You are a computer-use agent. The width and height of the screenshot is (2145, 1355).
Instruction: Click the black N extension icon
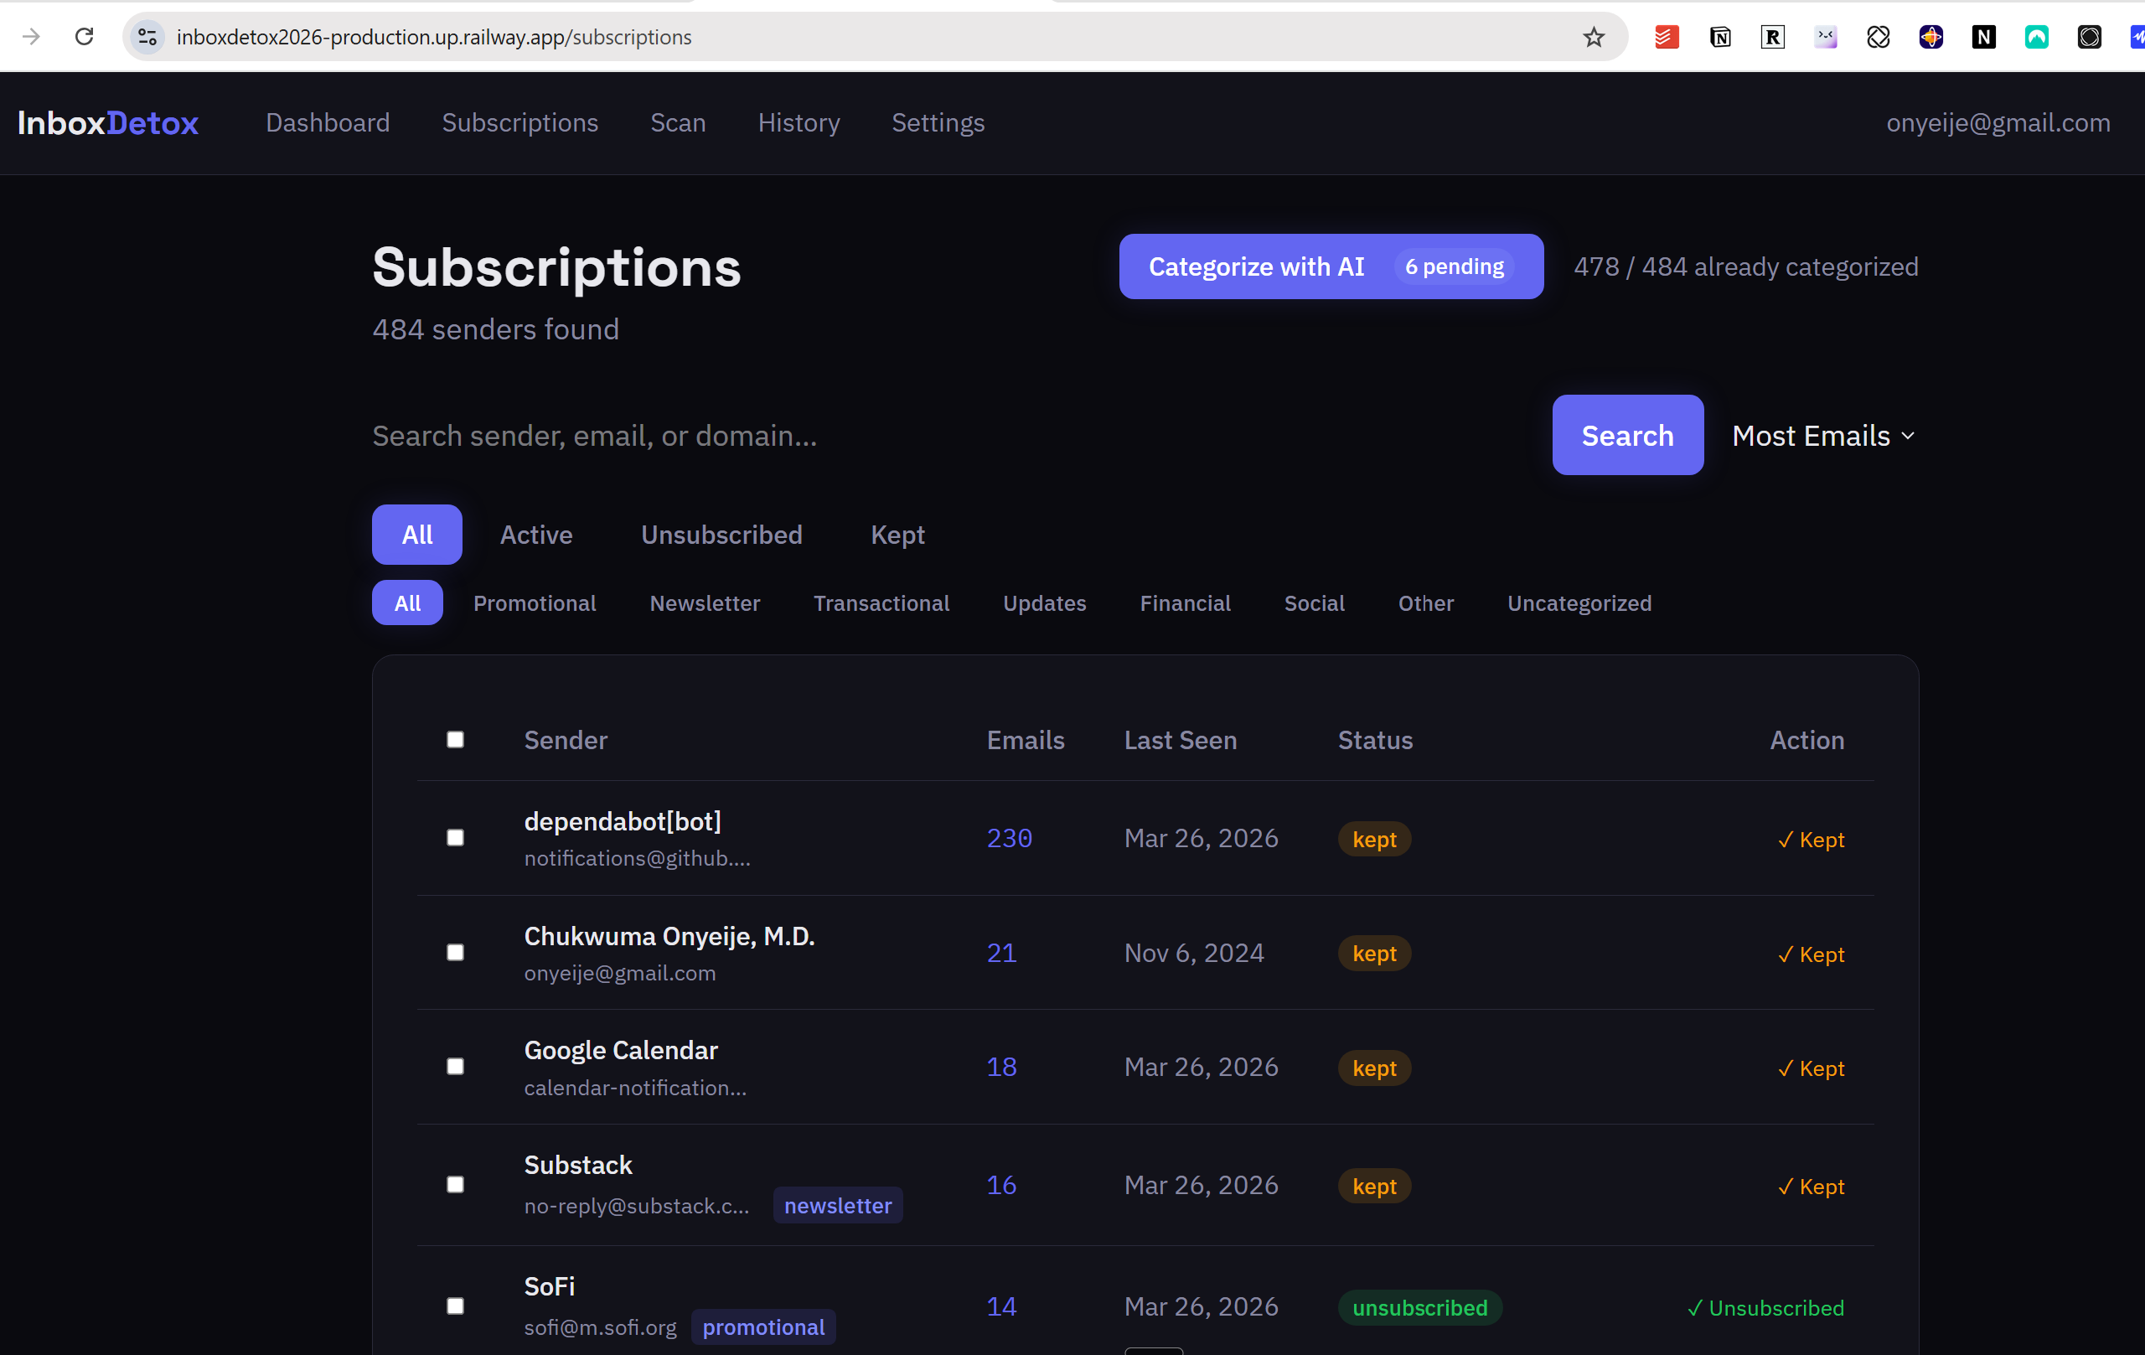pyautogui.click(x=1984, y=37)
